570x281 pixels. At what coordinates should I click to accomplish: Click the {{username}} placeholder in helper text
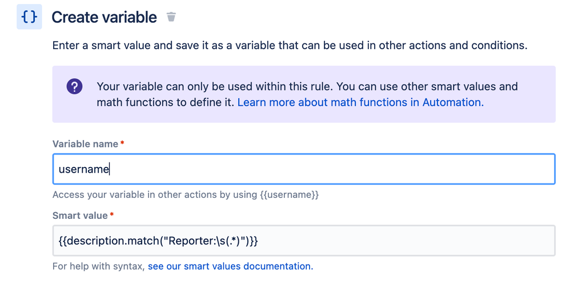290,195
